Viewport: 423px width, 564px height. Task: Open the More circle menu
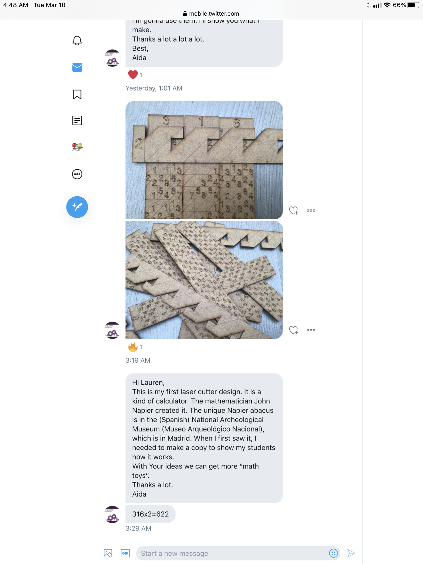click(x=77, y=174)
